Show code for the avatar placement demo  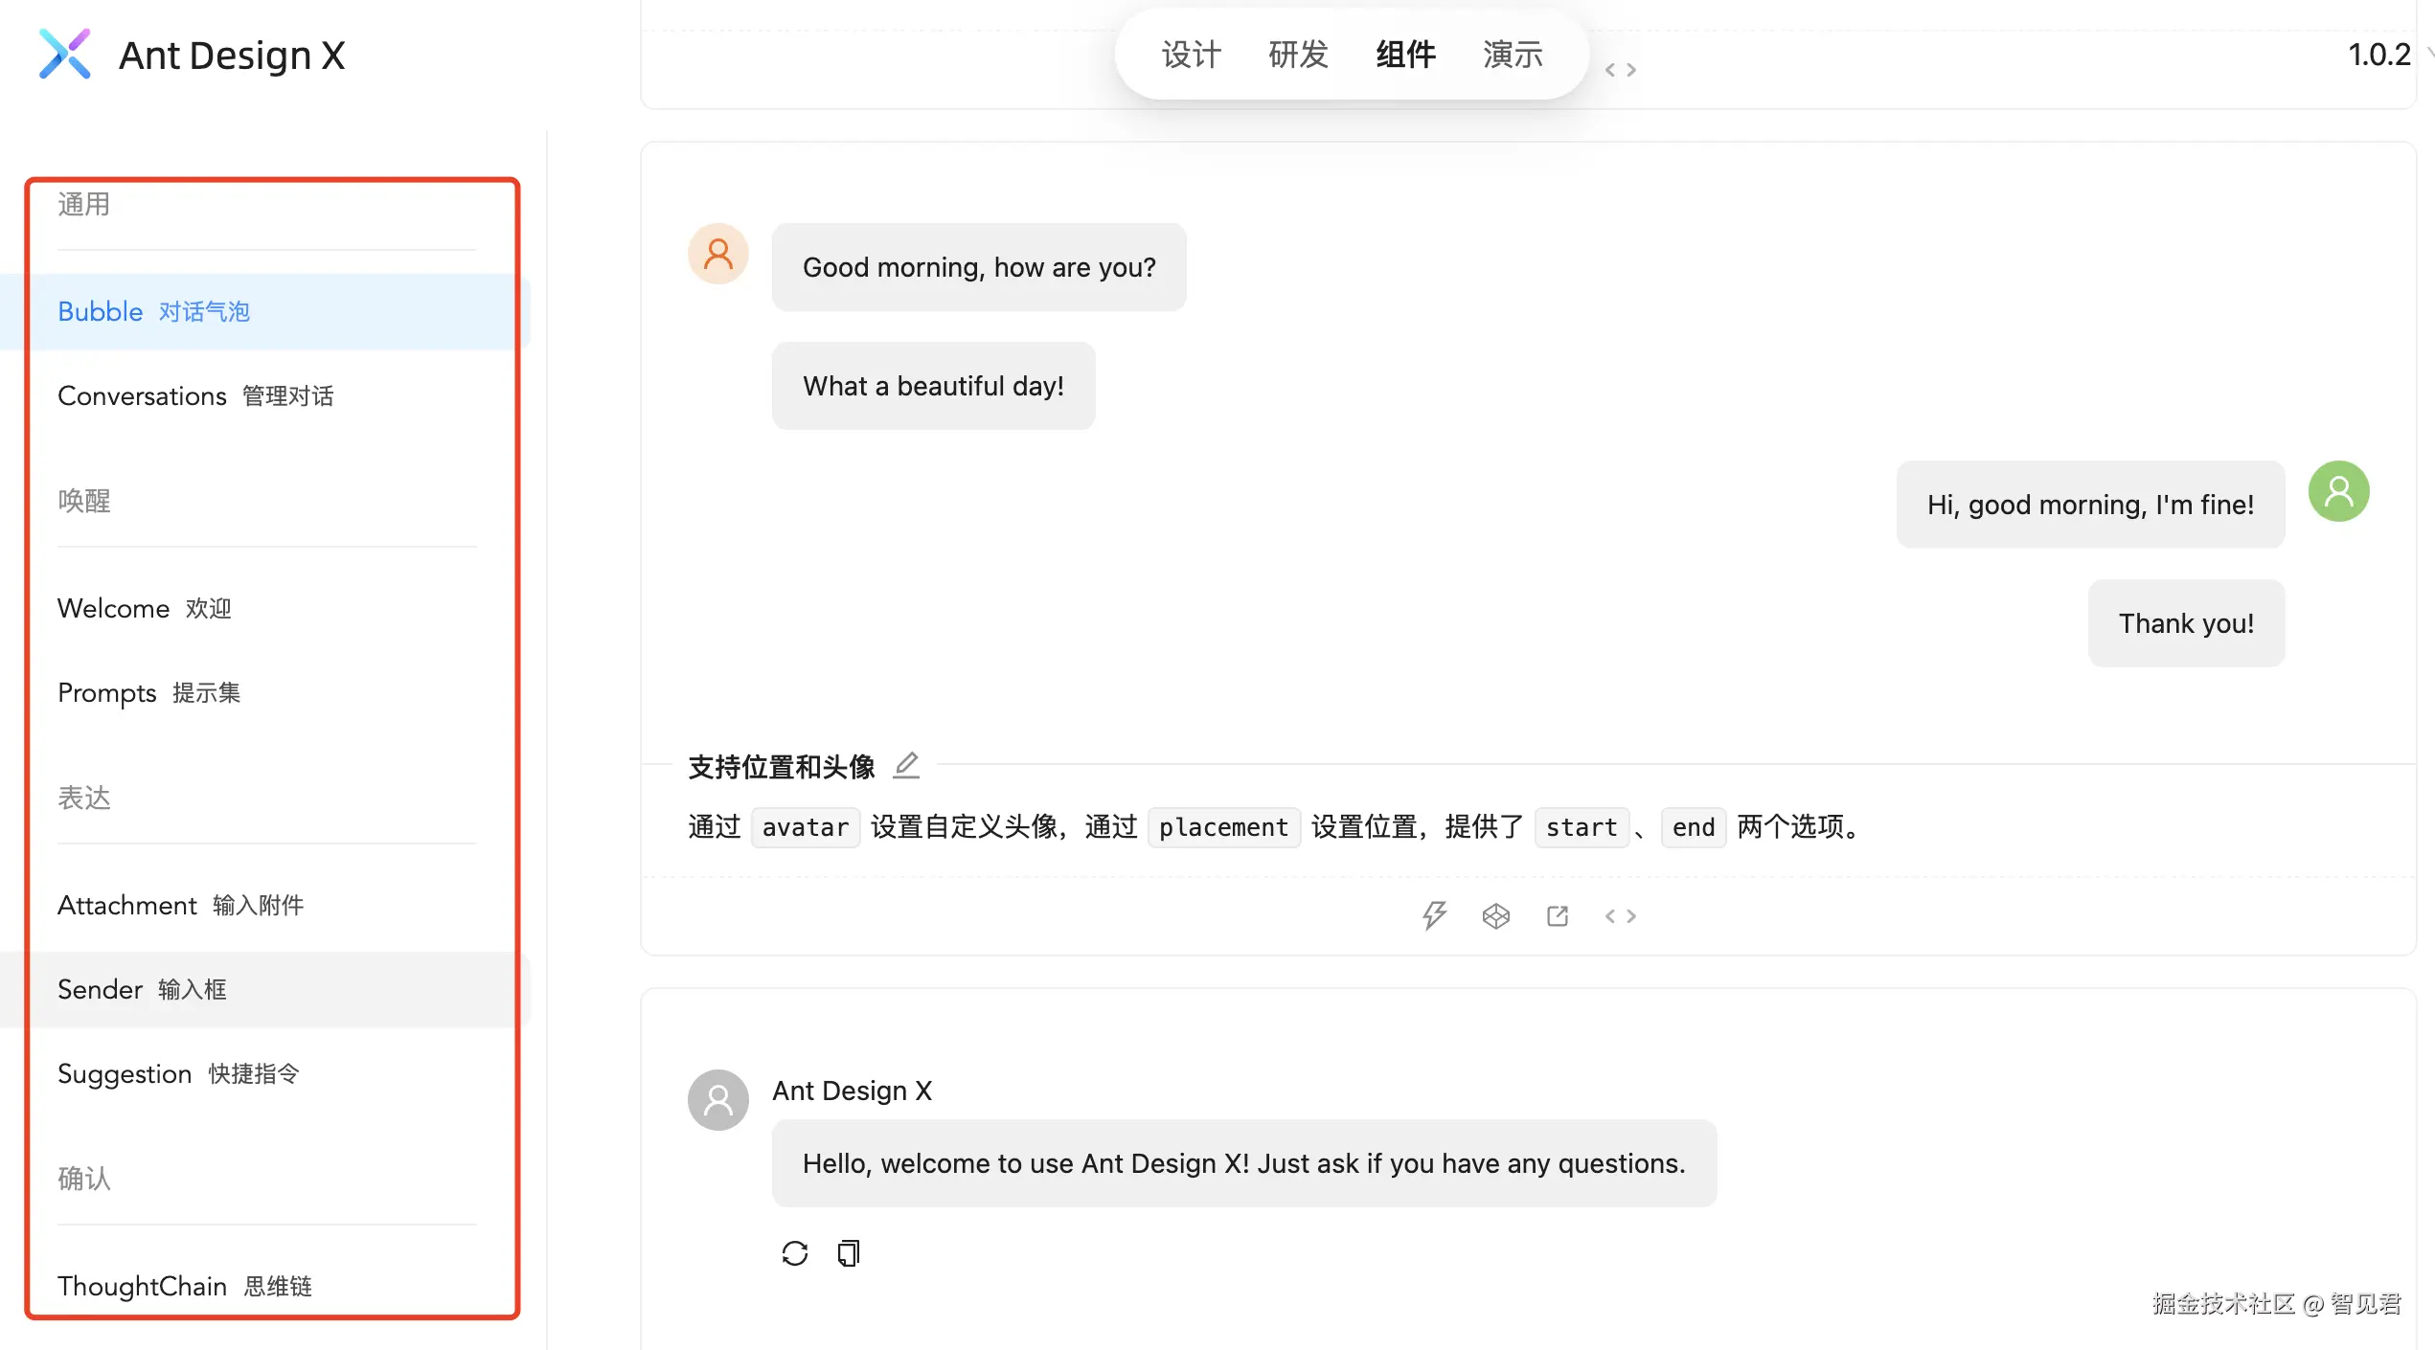point(1621,916)
